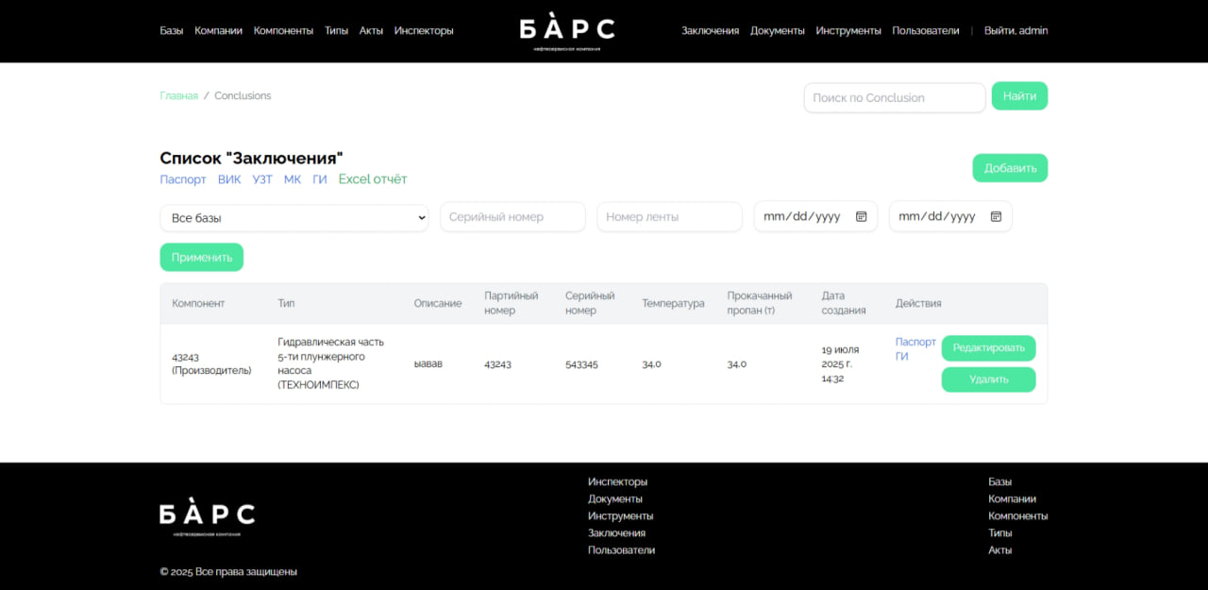This screenshot has width=1208, height=590.
Task: Open calendar picker in first date field
Action: (861, 216)
